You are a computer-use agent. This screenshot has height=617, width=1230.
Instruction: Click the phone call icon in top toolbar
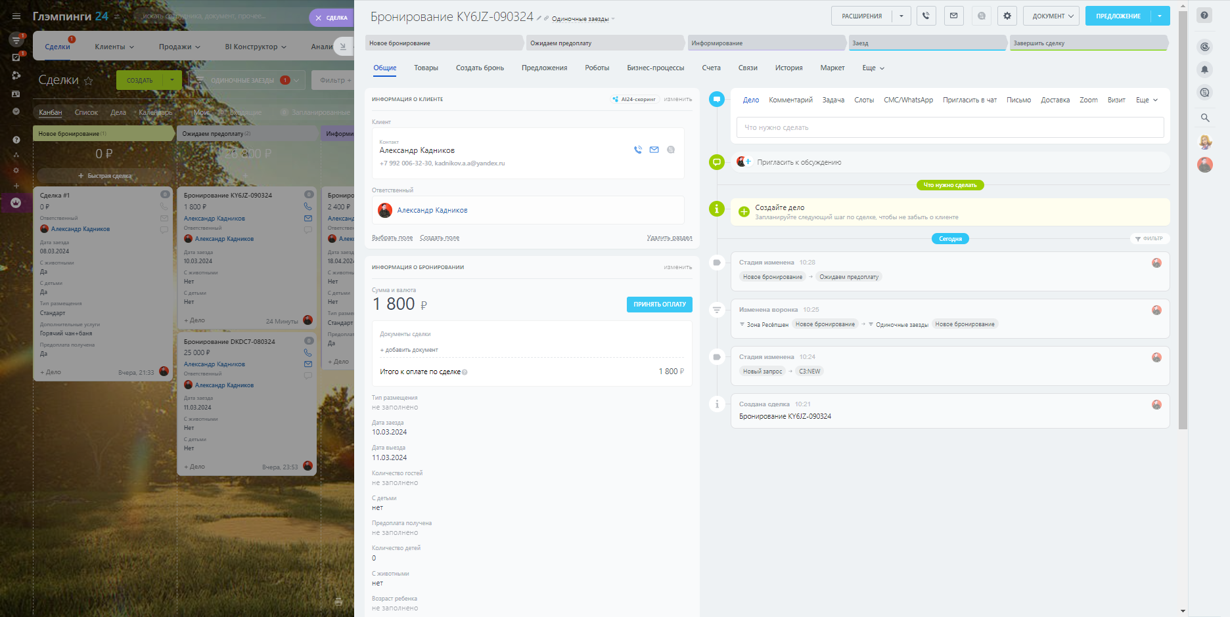point(926,16)
